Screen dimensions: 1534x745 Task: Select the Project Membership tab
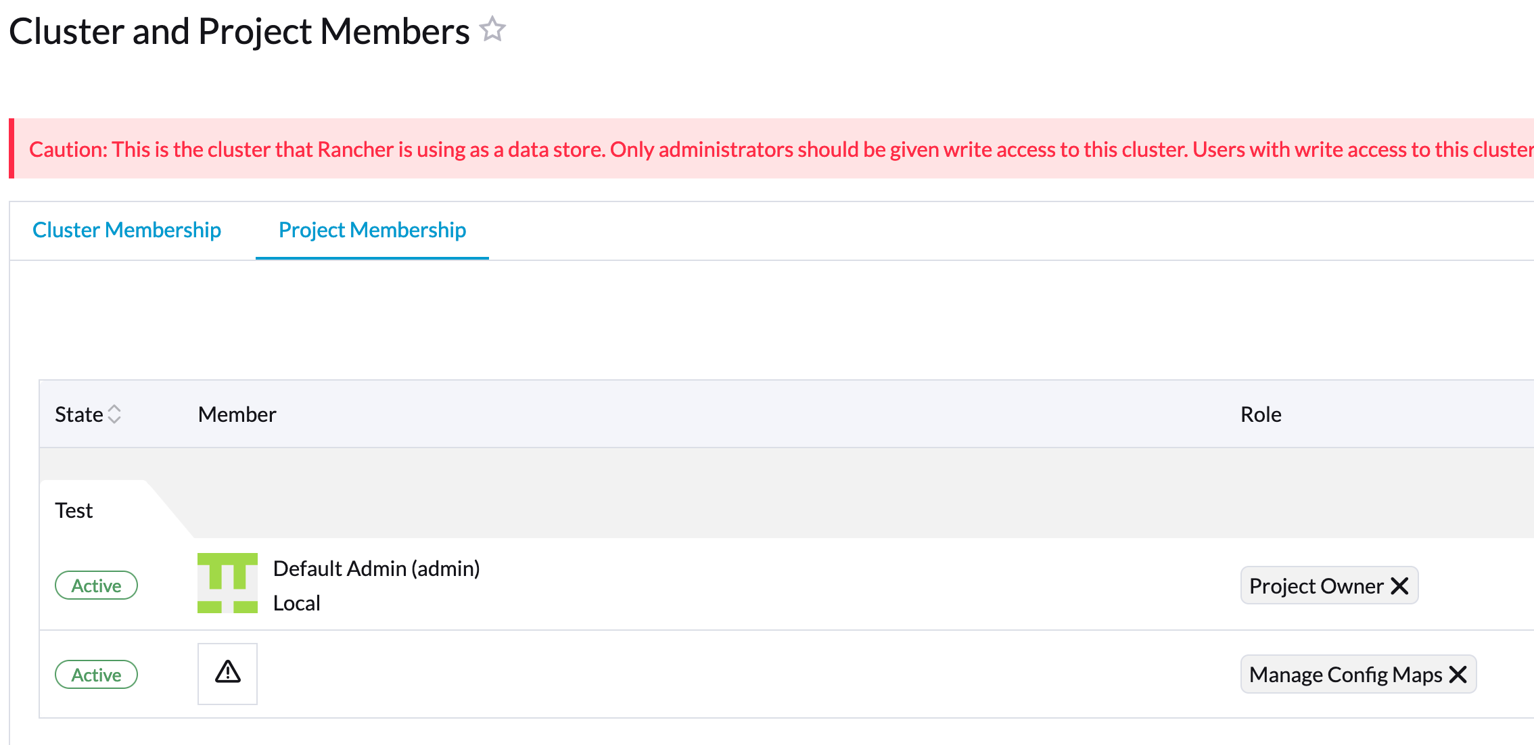(x=371, y=230)
